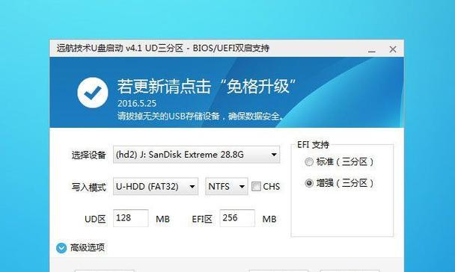The image size is (455, 272).
Task: Click the title bar text UD三分区
Action: click(x=164, y=48)
